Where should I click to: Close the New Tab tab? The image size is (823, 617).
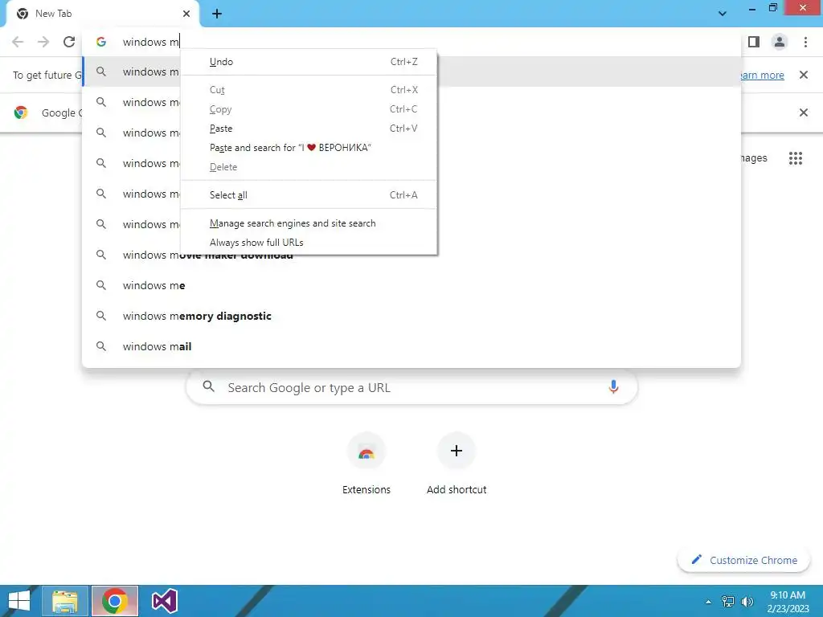click(186, 14)
